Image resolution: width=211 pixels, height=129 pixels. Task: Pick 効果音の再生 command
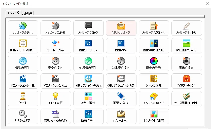(x=88, y=63)
